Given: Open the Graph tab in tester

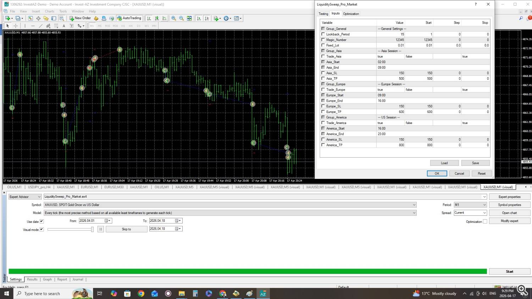Looking at the screenshot, I should click(48, 280).
